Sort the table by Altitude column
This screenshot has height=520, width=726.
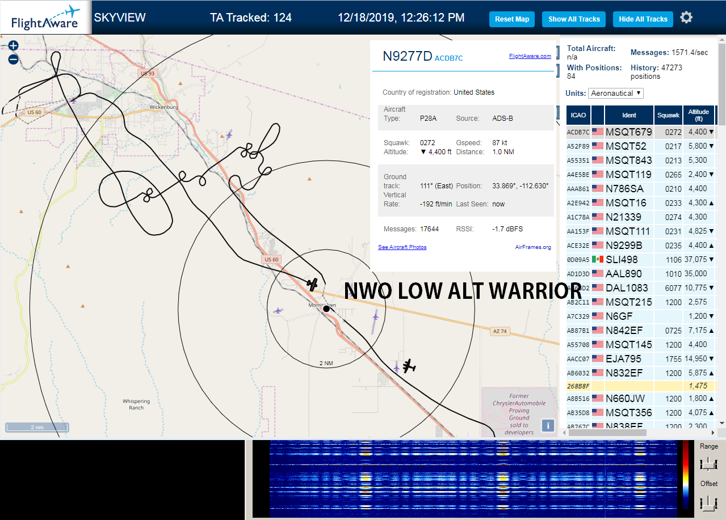(699, 115)
